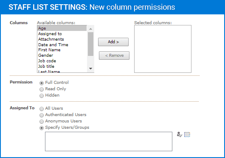The image size is (225, 158).
Task: Click down arrow of available columns scrollbar
Action: [90, 69]
